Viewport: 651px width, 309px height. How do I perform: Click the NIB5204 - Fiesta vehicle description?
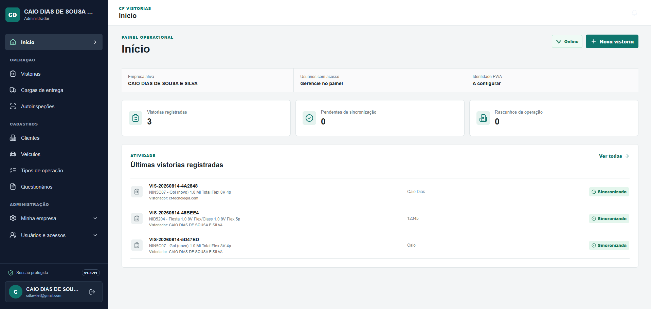195,219
